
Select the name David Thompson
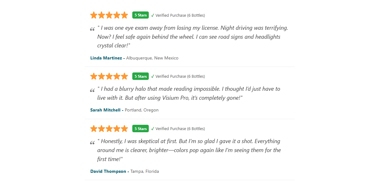click(108, 171)
